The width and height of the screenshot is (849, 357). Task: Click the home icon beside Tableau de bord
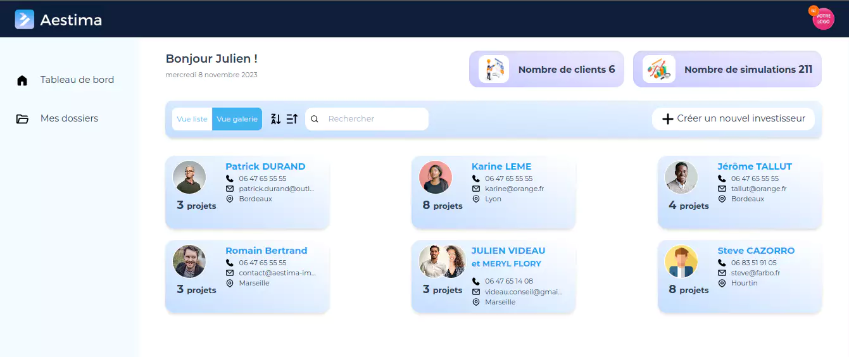22,80
